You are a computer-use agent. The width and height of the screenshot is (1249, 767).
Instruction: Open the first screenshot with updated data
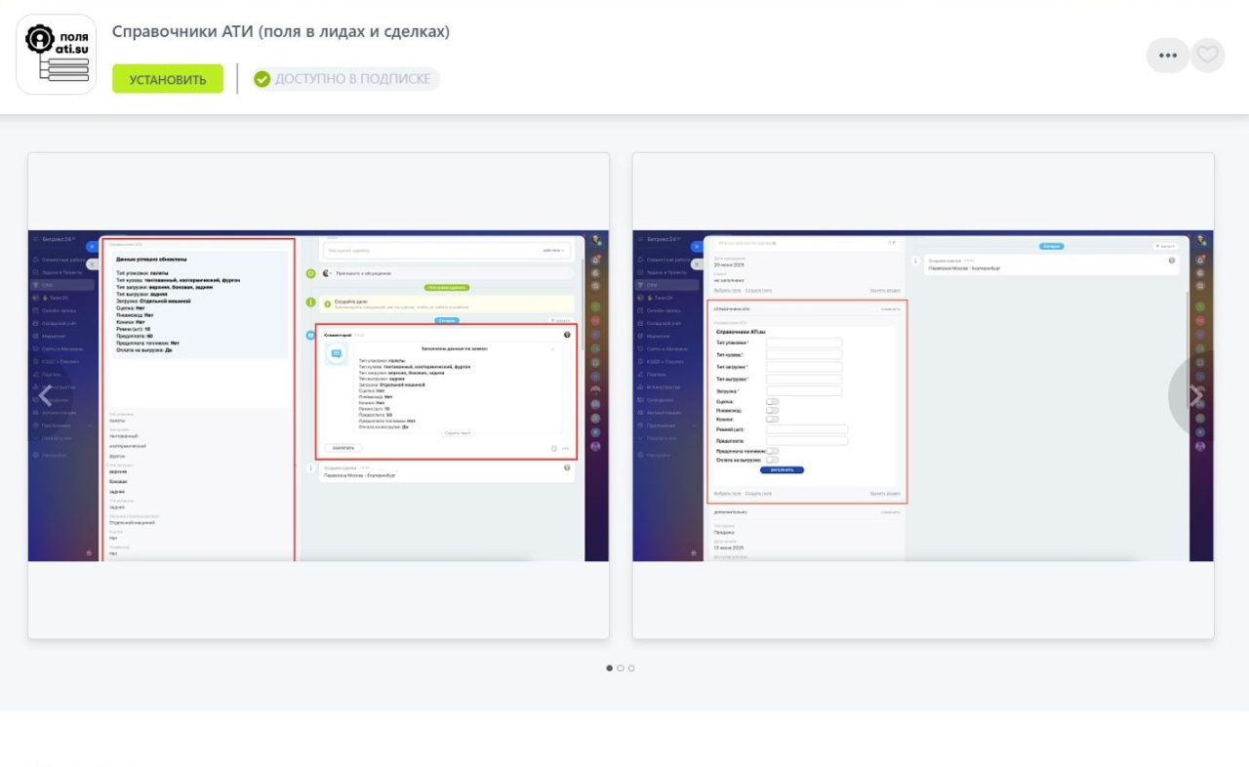(x=318, y=395)
